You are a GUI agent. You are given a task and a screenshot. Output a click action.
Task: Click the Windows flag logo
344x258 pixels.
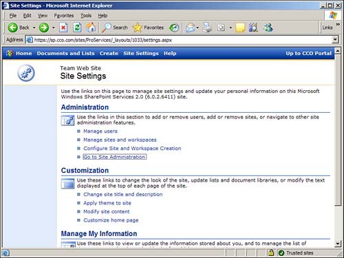pyautogui.click(x=333, y=15)
